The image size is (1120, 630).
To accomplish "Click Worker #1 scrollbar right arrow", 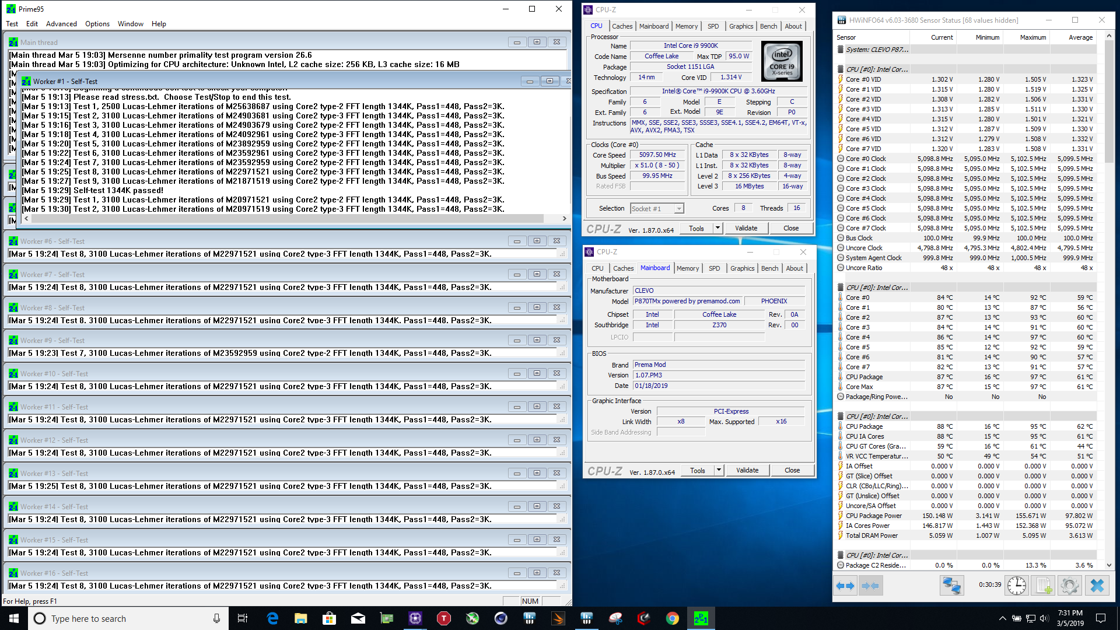I will (x=564, y=219).
